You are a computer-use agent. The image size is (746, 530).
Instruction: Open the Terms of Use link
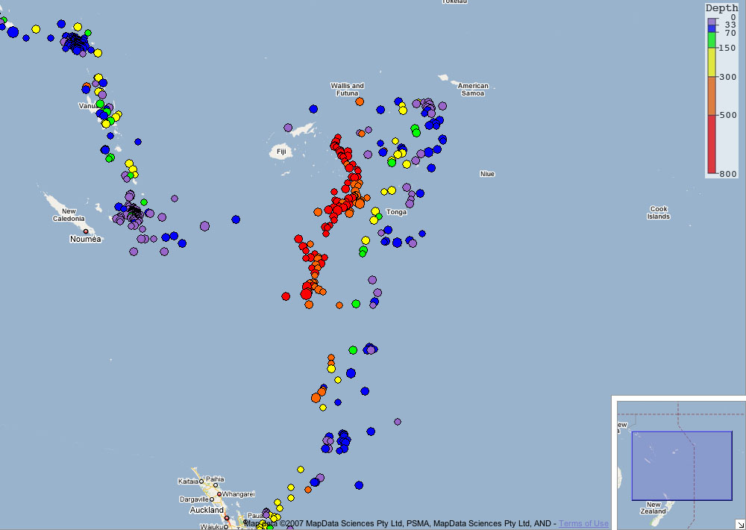tap(583, 523)
